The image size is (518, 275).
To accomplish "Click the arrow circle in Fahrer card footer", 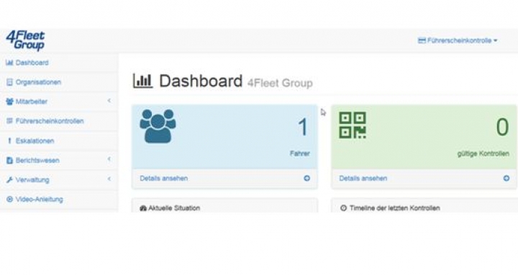I will 307,178.
